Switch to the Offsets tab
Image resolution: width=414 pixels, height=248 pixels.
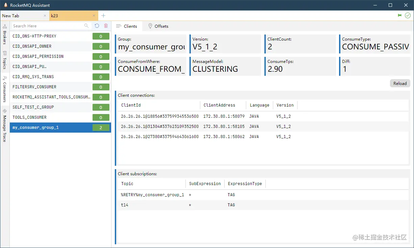[x=158, y=26]
